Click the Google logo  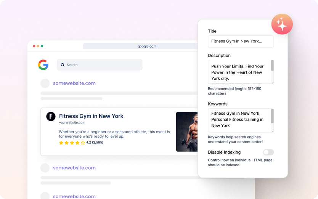[43, 65]
